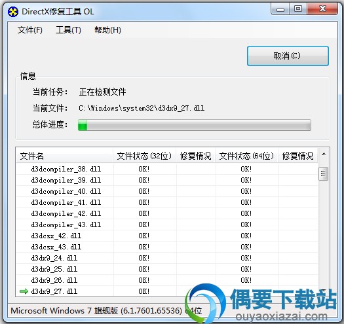The width and height of the screenshot is (344, 324).
Task: Select row d3dcompiler_38.dll
Action: pyautogui.click(x=167, y=169)
